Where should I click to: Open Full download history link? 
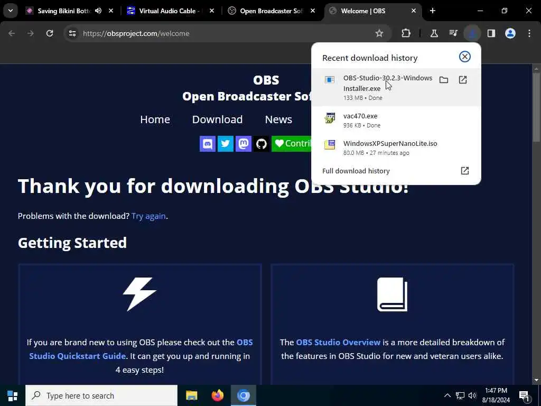pos(356,171)
